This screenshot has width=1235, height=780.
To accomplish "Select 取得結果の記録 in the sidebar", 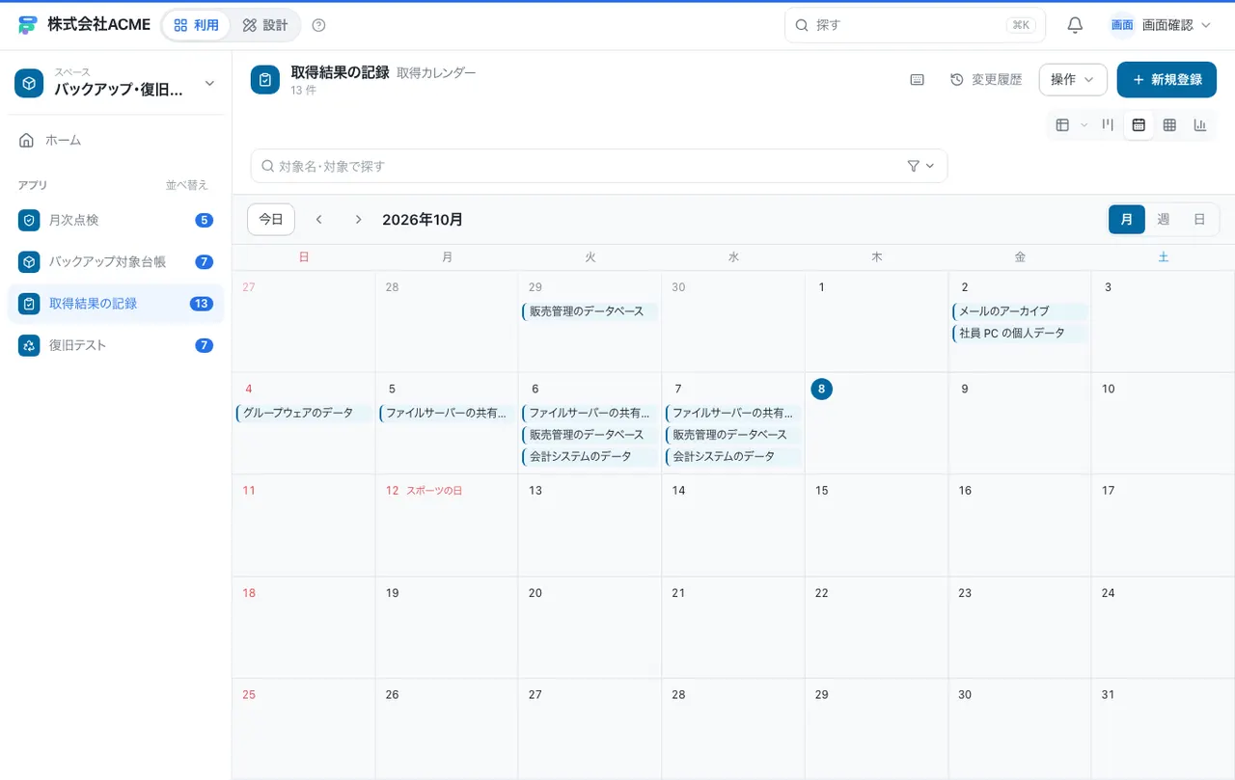I will coord(116,304).
